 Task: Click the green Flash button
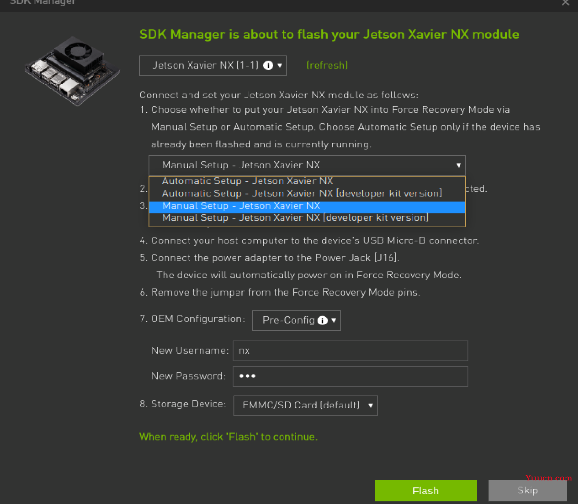425,491
